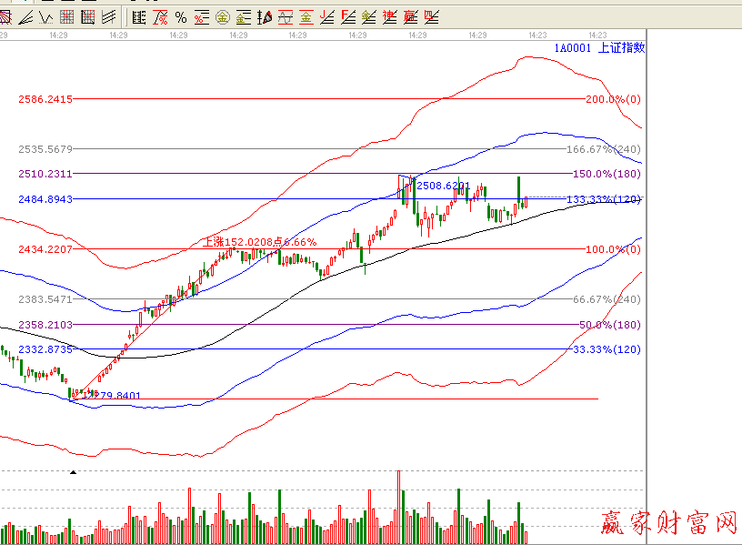Click the gold circled 金 icon
742x545 pixels.
[x=222, y=17]
